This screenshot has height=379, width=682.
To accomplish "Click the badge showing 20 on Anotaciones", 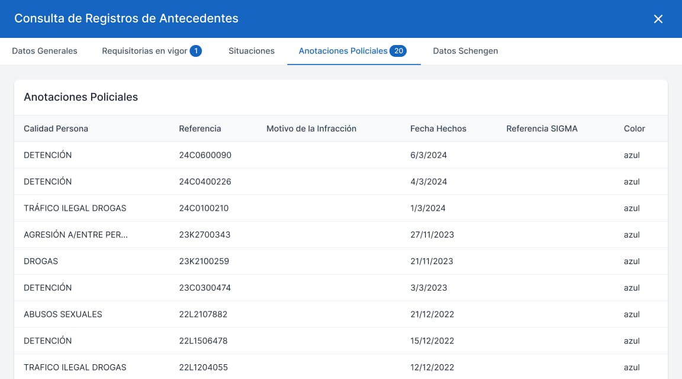I will point(398,51).
